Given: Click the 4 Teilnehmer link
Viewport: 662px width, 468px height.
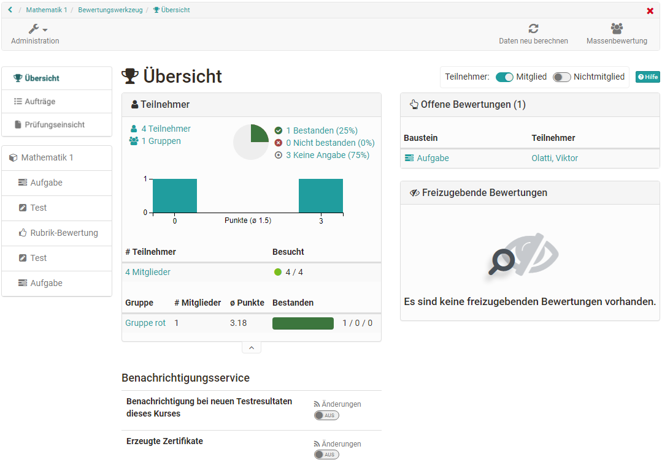Looking at the screenshot, I should pos(166,129).
